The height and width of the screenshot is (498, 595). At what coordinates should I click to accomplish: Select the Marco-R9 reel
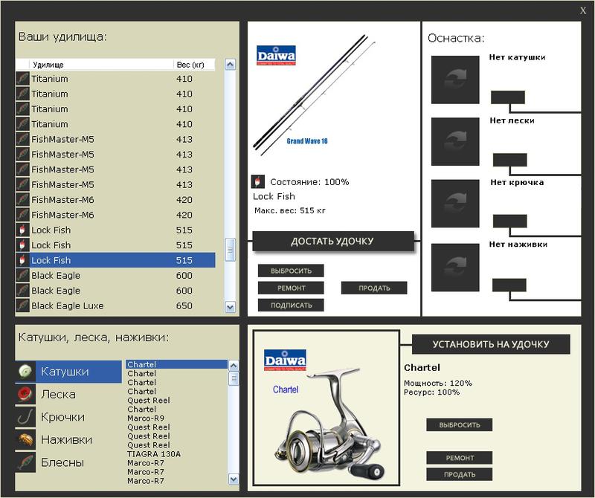click(x=176, y=418)
